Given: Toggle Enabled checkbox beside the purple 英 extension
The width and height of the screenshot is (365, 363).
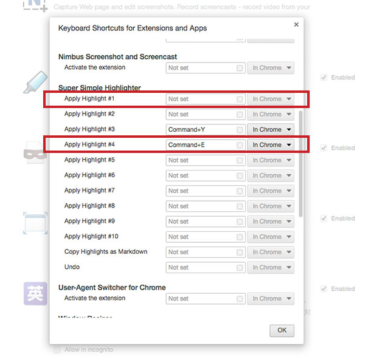Looking at the screenshot, I should [x=324, y=289].
